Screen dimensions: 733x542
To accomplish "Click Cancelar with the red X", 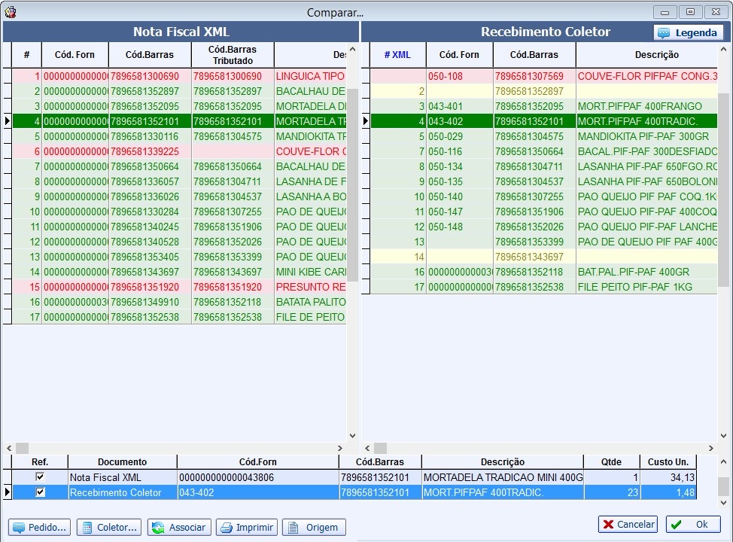I will (628, 524).
